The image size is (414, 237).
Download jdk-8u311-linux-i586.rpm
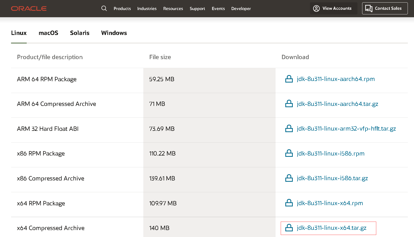click(331, 153)
